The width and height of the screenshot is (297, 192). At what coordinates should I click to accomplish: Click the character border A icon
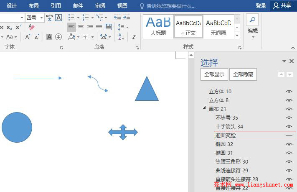coord(59,18)
